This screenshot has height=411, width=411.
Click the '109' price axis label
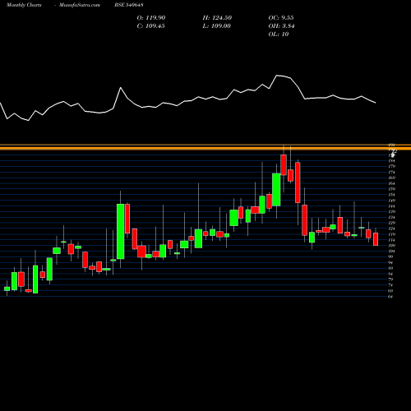point(391,246)
